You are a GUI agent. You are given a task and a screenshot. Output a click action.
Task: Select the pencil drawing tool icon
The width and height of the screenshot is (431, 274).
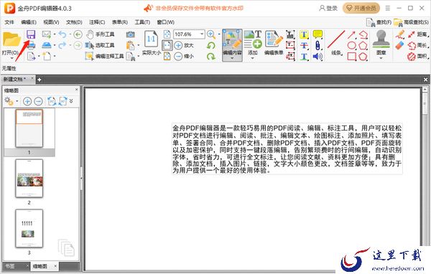pos(400,34)
